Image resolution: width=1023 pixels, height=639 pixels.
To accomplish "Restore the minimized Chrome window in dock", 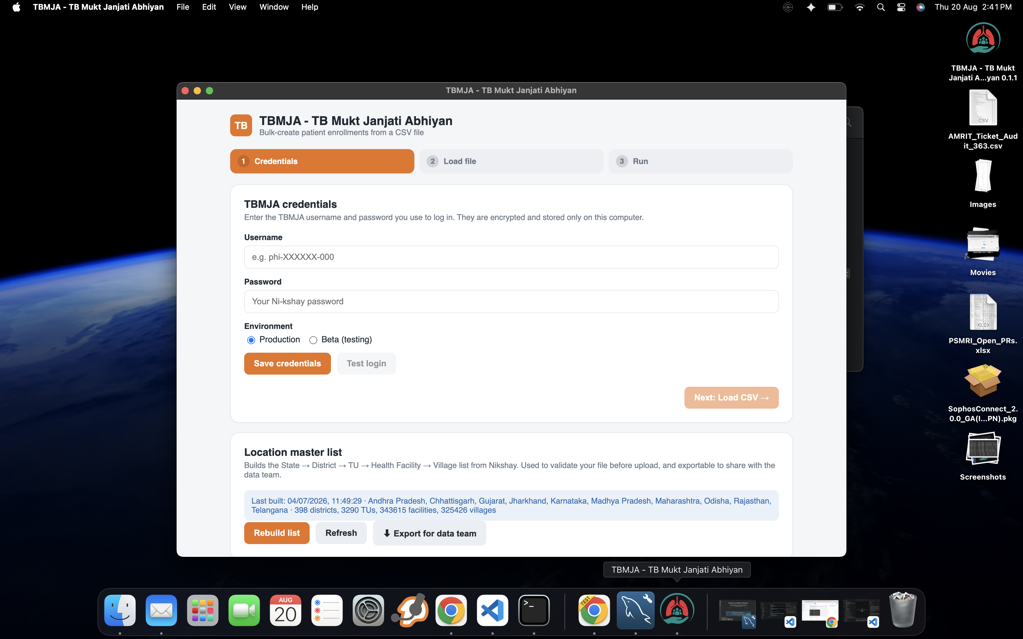I will tap(821, 612).
